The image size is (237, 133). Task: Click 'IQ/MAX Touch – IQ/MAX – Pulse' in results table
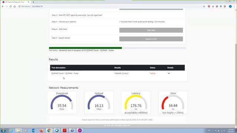click(65, 74)
